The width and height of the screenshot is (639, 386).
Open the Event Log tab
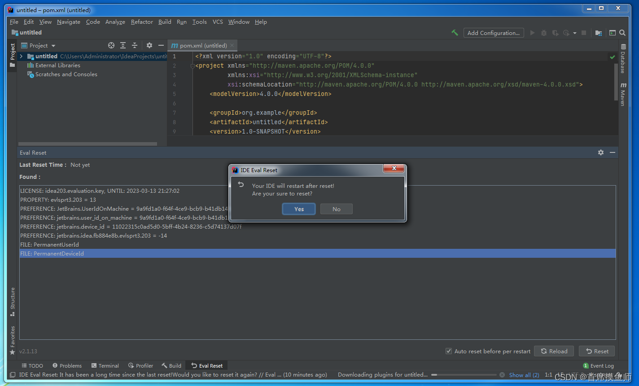(598, 365)
